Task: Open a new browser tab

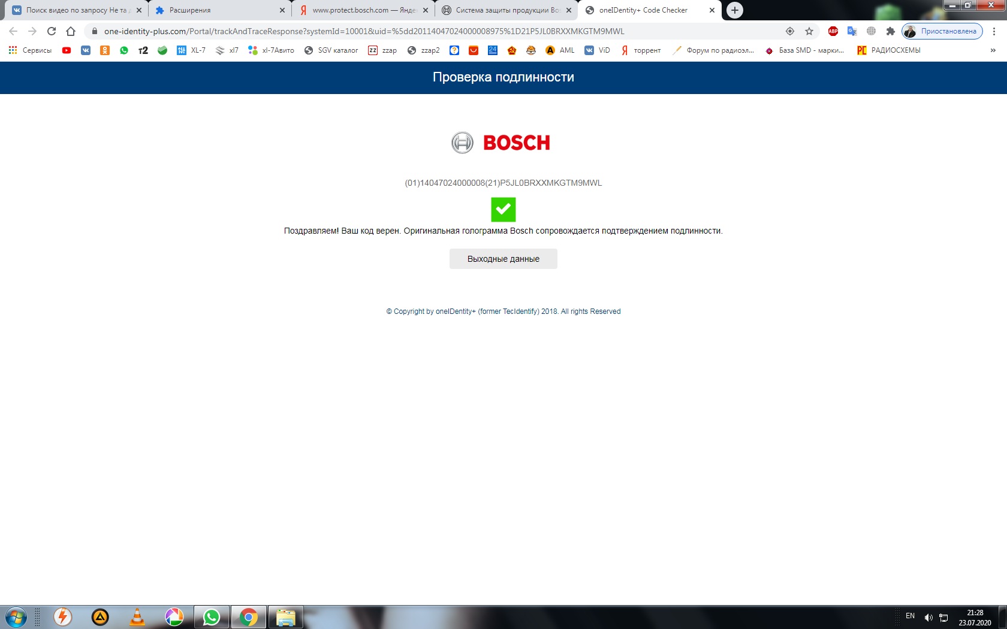Action: point(734,10)
